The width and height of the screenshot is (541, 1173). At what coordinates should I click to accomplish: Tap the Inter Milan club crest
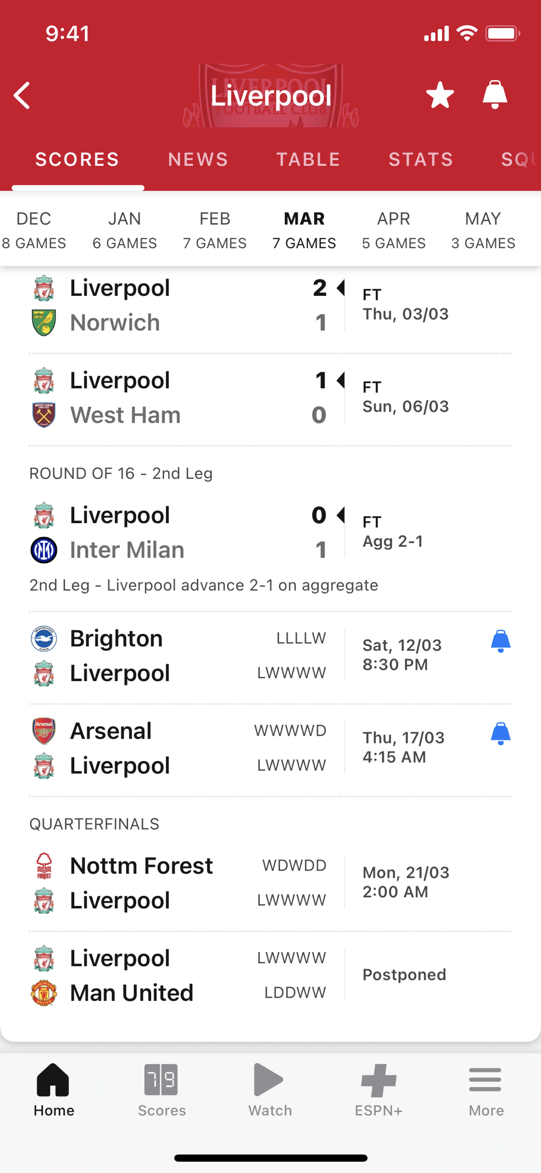pyautogui.click(x=44, y=550)
